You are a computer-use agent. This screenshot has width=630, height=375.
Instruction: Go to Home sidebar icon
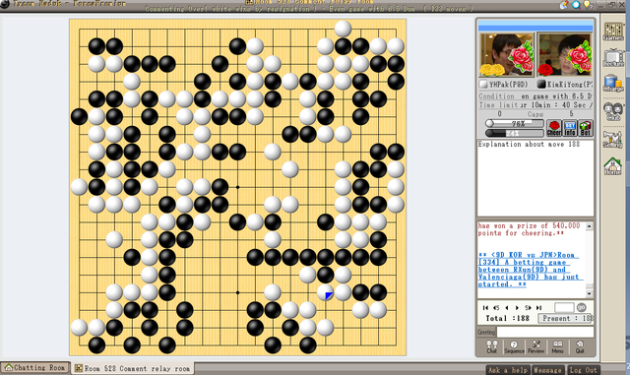click(x=613, y=166)
